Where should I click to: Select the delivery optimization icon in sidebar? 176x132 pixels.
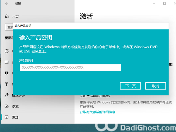tap(7, 62)
